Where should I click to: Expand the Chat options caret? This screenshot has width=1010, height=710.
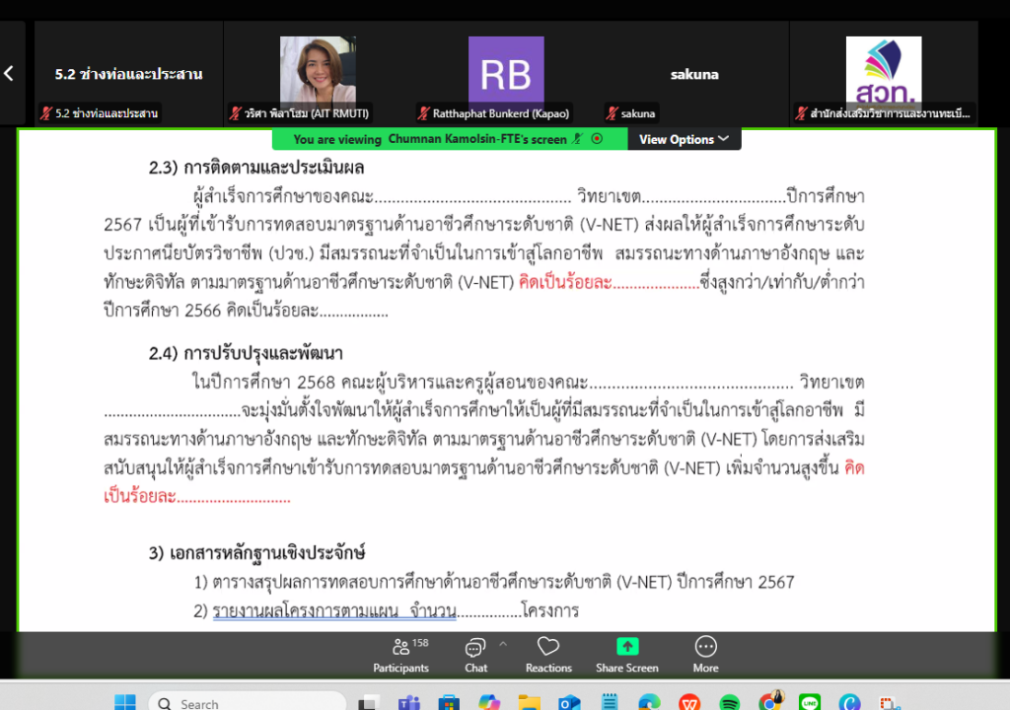[x=502, y=644]
